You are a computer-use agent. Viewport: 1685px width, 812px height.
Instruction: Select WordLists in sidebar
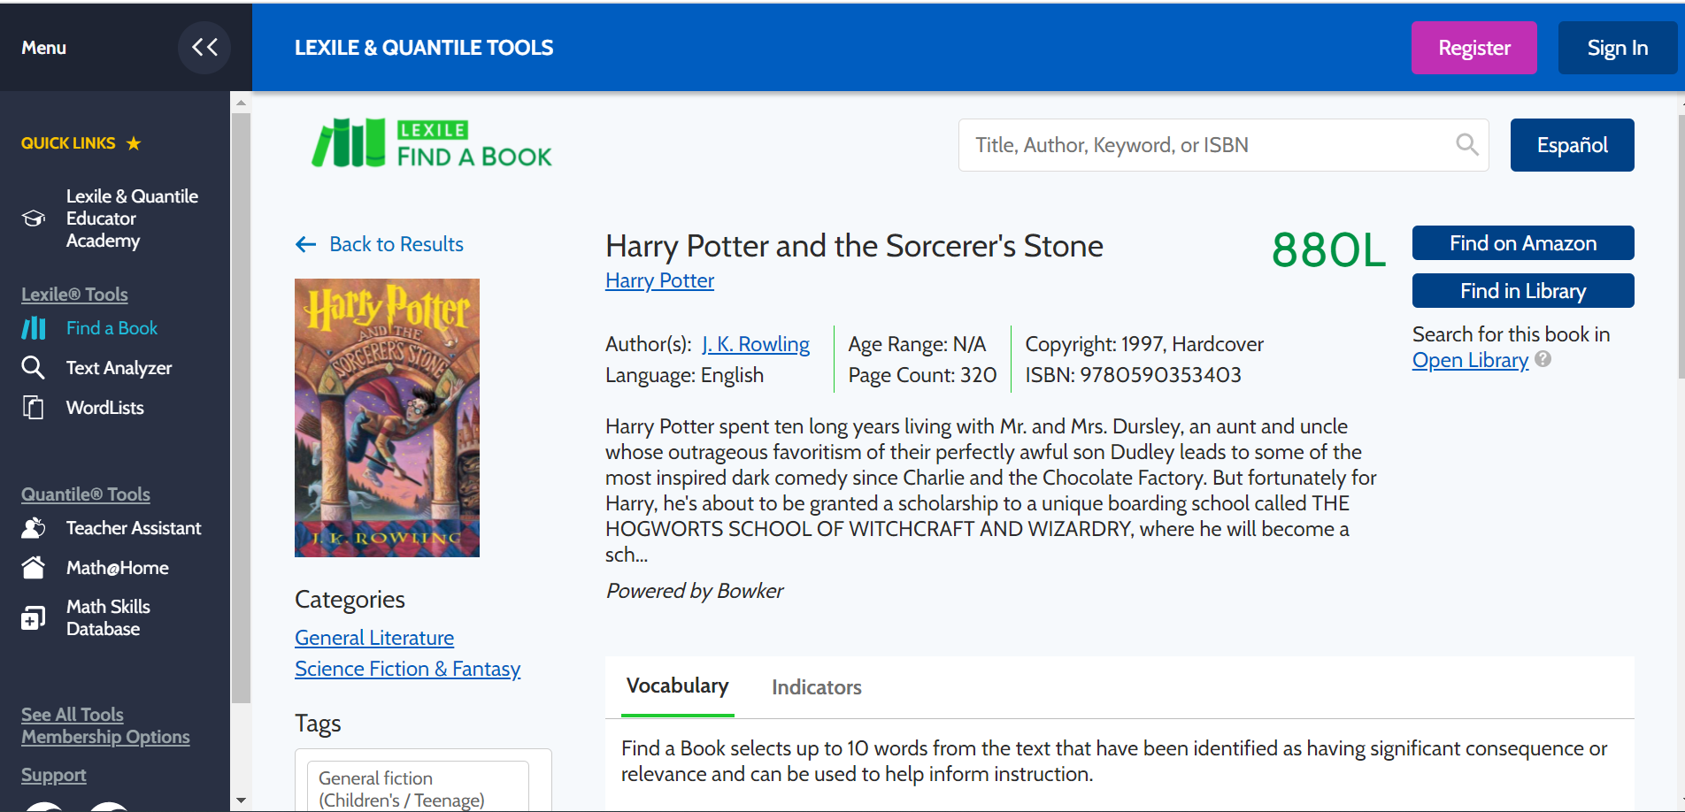(104, 408)
